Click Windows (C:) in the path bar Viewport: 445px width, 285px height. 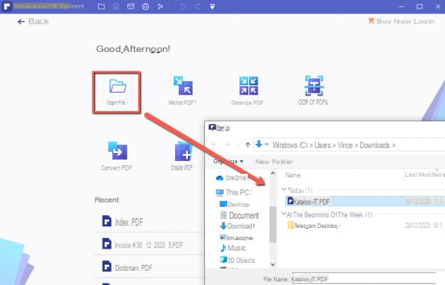[290, 145]
